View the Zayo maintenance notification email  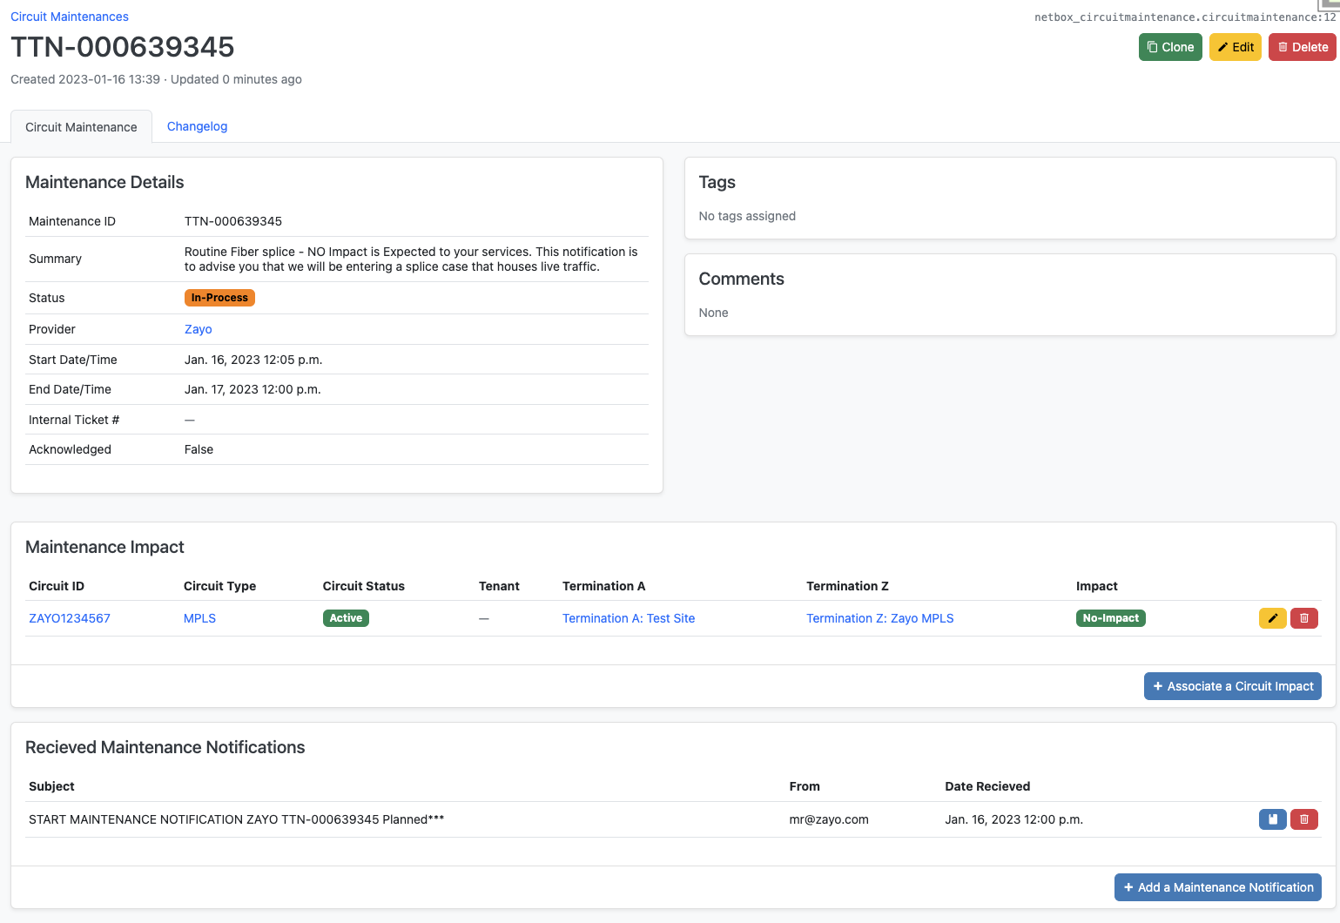point(1272,819)
